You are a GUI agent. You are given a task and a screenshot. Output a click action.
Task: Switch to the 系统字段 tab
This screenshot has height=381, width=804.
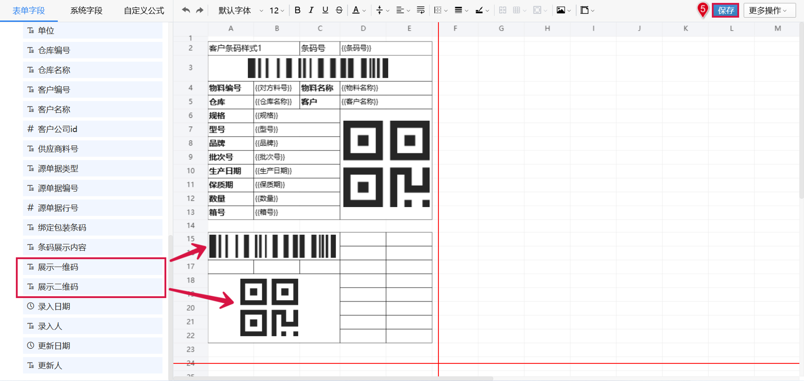tap(86, 11)
